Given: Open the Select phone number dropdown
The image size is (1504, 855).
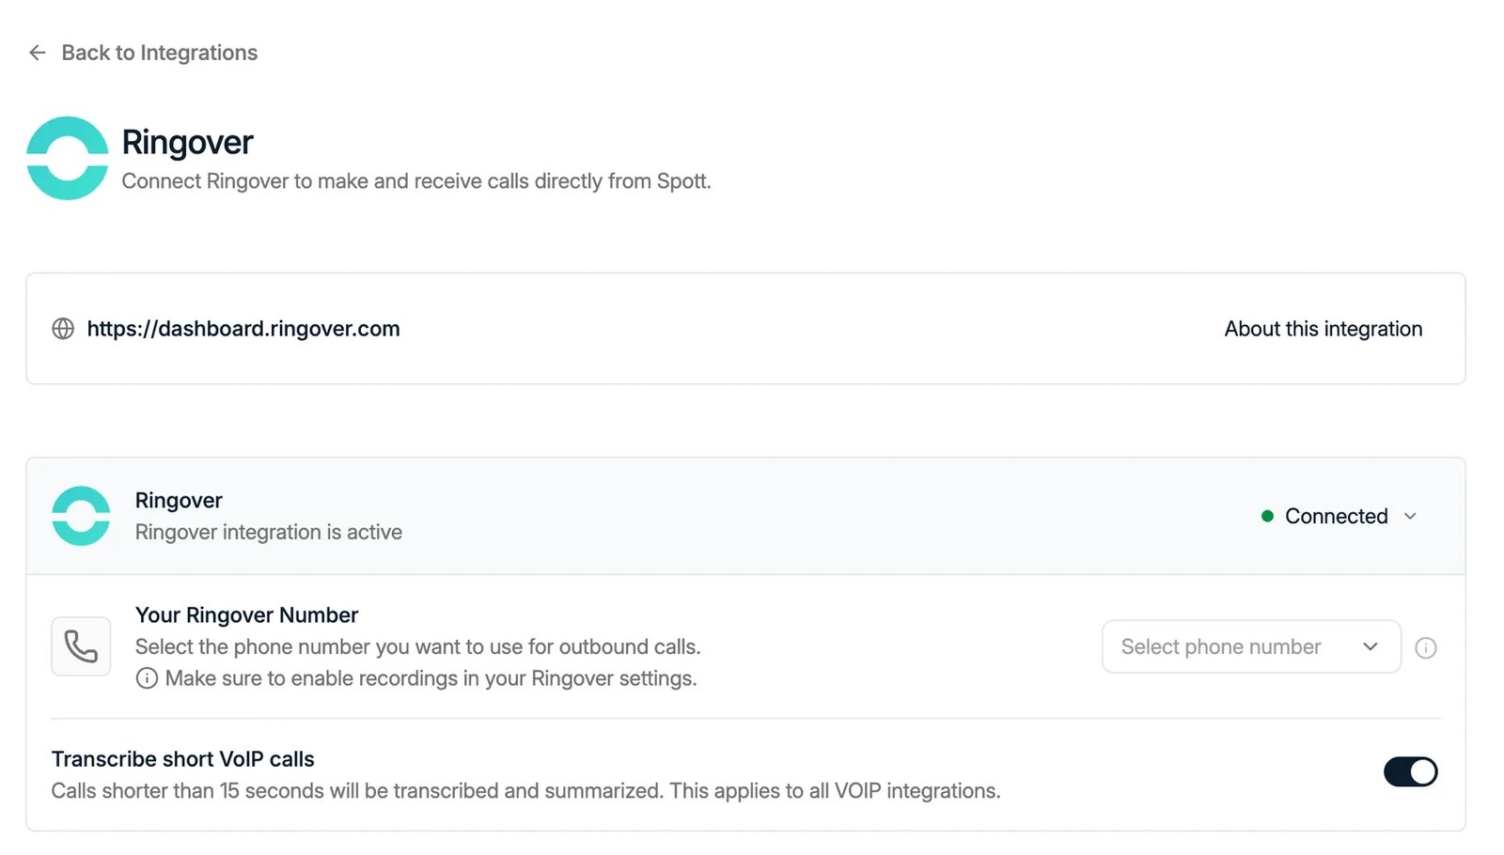Looking at the screenshot, I should pyautogui.click(x=1251, y=646).
